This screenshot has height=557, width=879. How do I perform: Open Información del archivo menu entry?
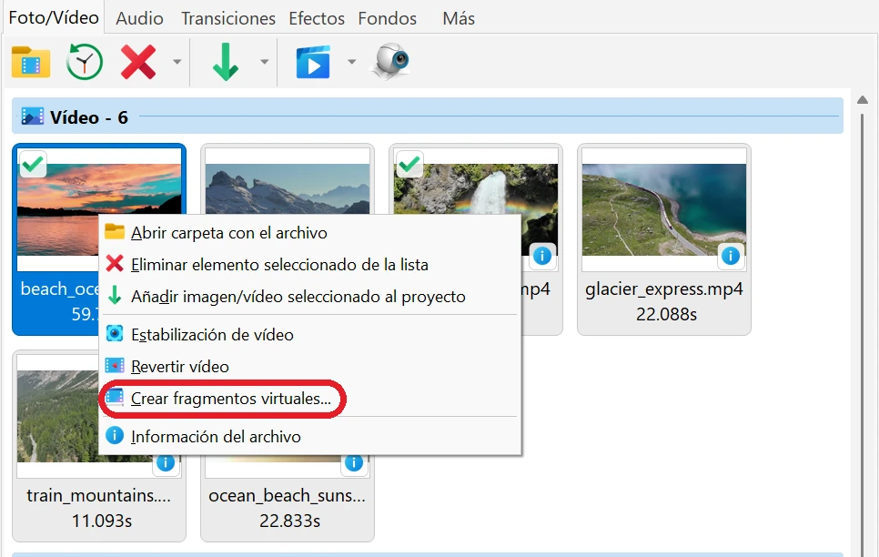(310, 436)
